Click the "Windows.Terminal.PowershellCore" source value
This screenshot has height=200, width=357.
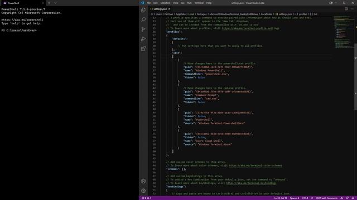tap(221, 123)
